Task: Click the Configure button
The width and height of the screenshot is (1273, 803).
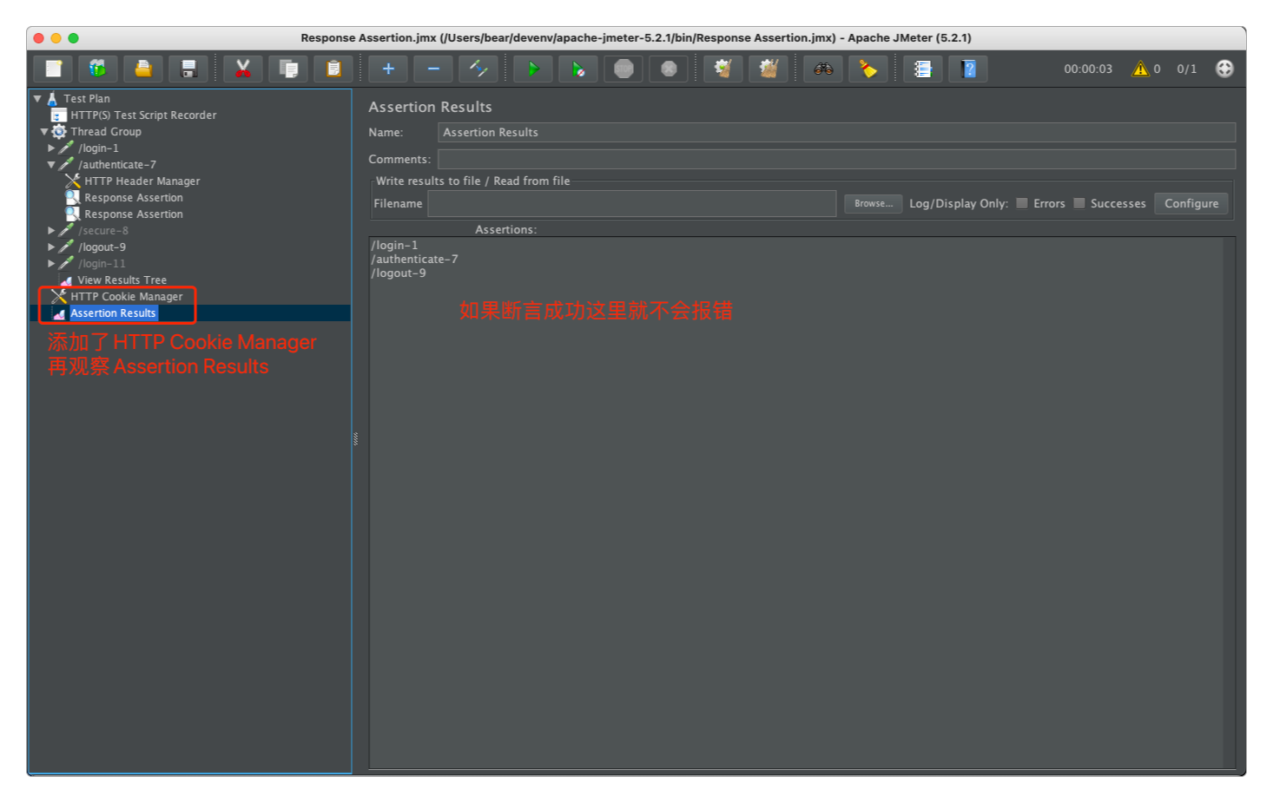Action: (1191, 203)
